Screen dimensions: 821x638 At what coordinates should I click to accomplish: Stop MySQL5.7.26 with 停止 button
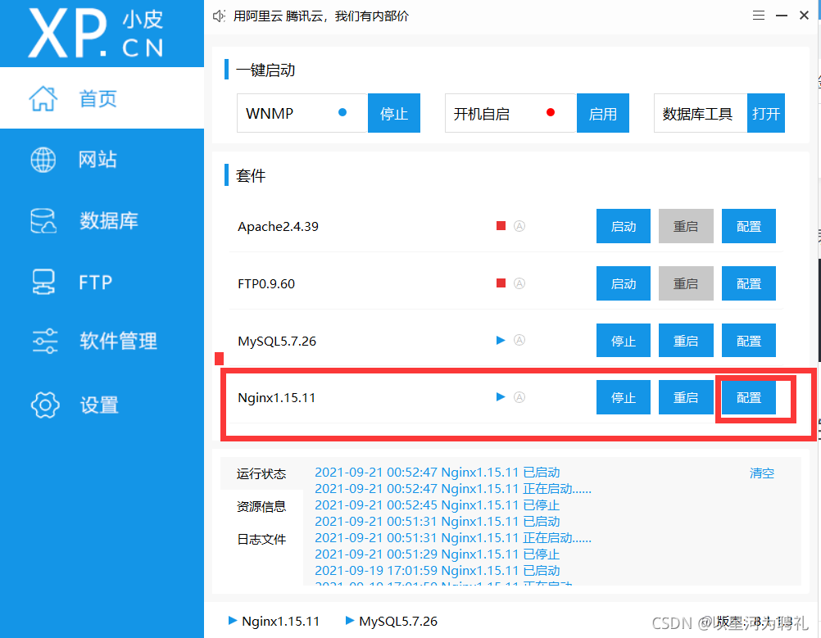pyautogui.click(x=623, y=340)
